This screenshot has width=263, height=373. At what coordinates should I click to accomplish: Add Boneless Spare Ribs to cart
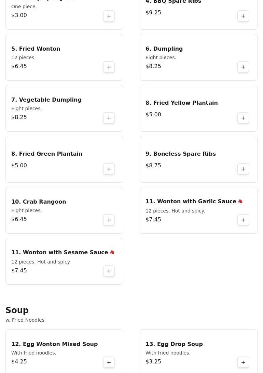(x=243, y=169)
